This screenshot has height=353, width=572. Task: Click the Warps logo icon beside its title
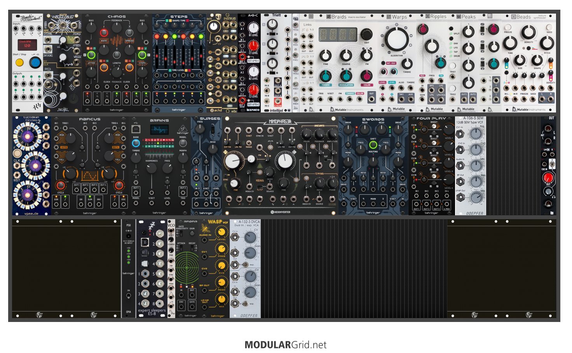click(389, 17)
